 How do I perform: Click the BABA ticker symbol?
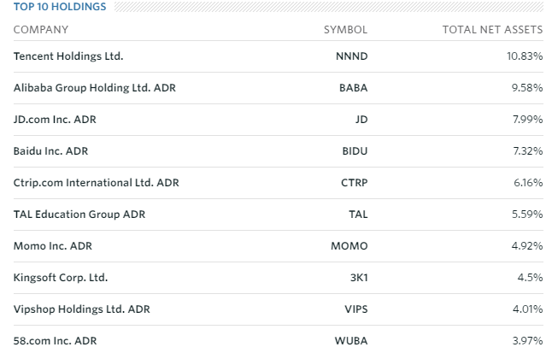[354, 88]
